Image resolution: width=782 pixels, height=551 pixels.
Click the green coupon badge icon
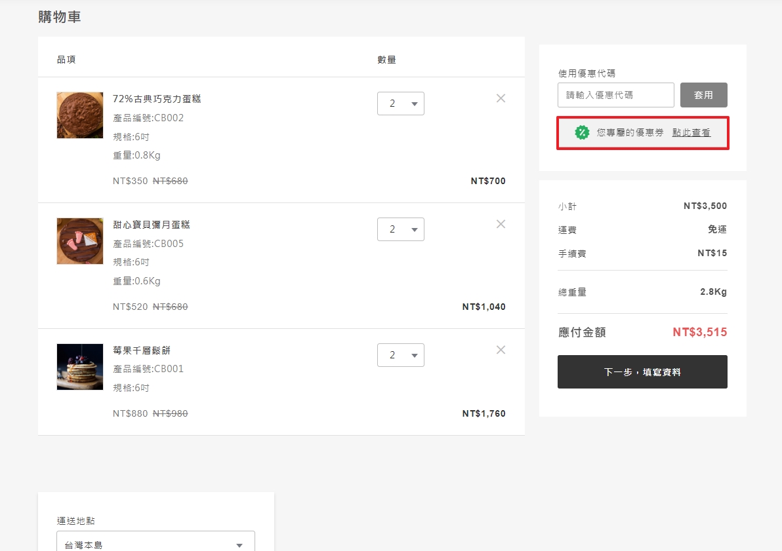[x=582, y=132]
